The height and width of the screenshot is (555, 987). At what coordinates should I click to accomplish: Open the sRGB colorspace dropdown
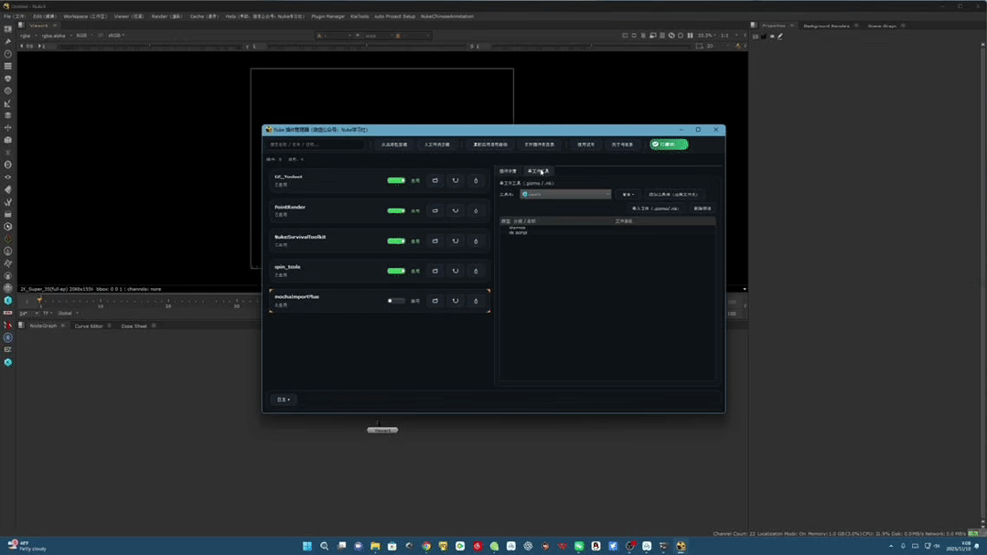116,36
